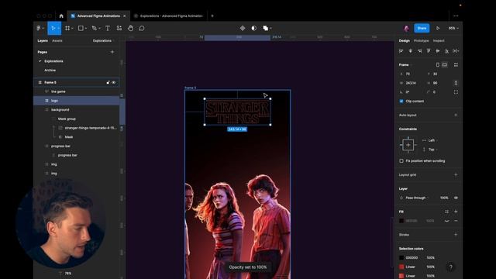The height and width of the screenshot is (279, 496).
Task: Click the first red Linear gradient swatch
Action: click(x=401, y=267)
